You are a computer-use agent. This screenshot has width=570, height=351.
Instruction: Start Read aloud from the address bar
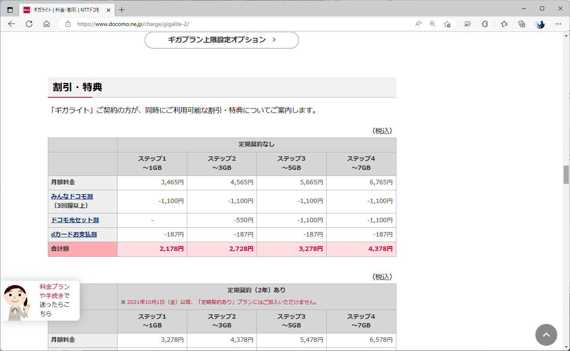tap(418, 24)
